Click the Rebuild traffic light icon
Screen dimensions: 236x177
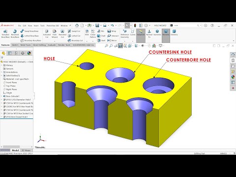tap(135, 26)
